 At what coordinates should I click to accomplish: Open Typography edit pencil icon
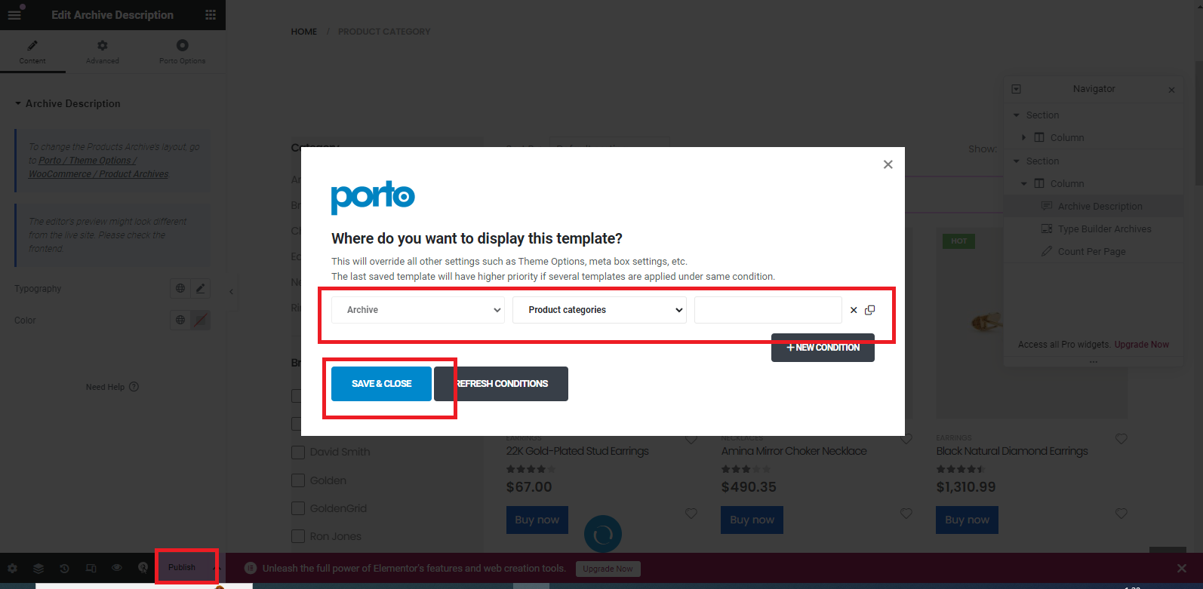[x=200, y=288]
